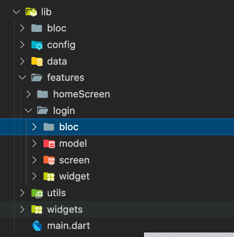Click the login widget folder icon
This screenshot has width=234, height=237.
click(x=49, y=176)
